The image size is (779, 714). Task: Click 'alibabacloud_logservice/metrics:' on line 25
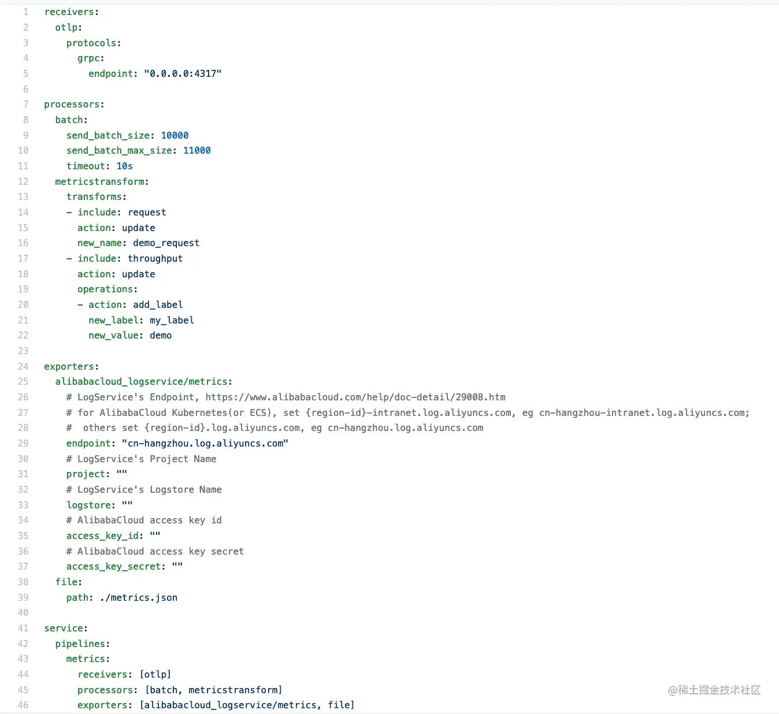coord(144,382)
